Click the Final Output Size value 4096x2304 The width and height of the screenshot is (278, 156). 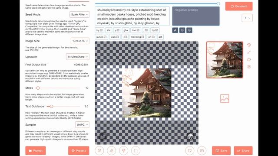81,65
